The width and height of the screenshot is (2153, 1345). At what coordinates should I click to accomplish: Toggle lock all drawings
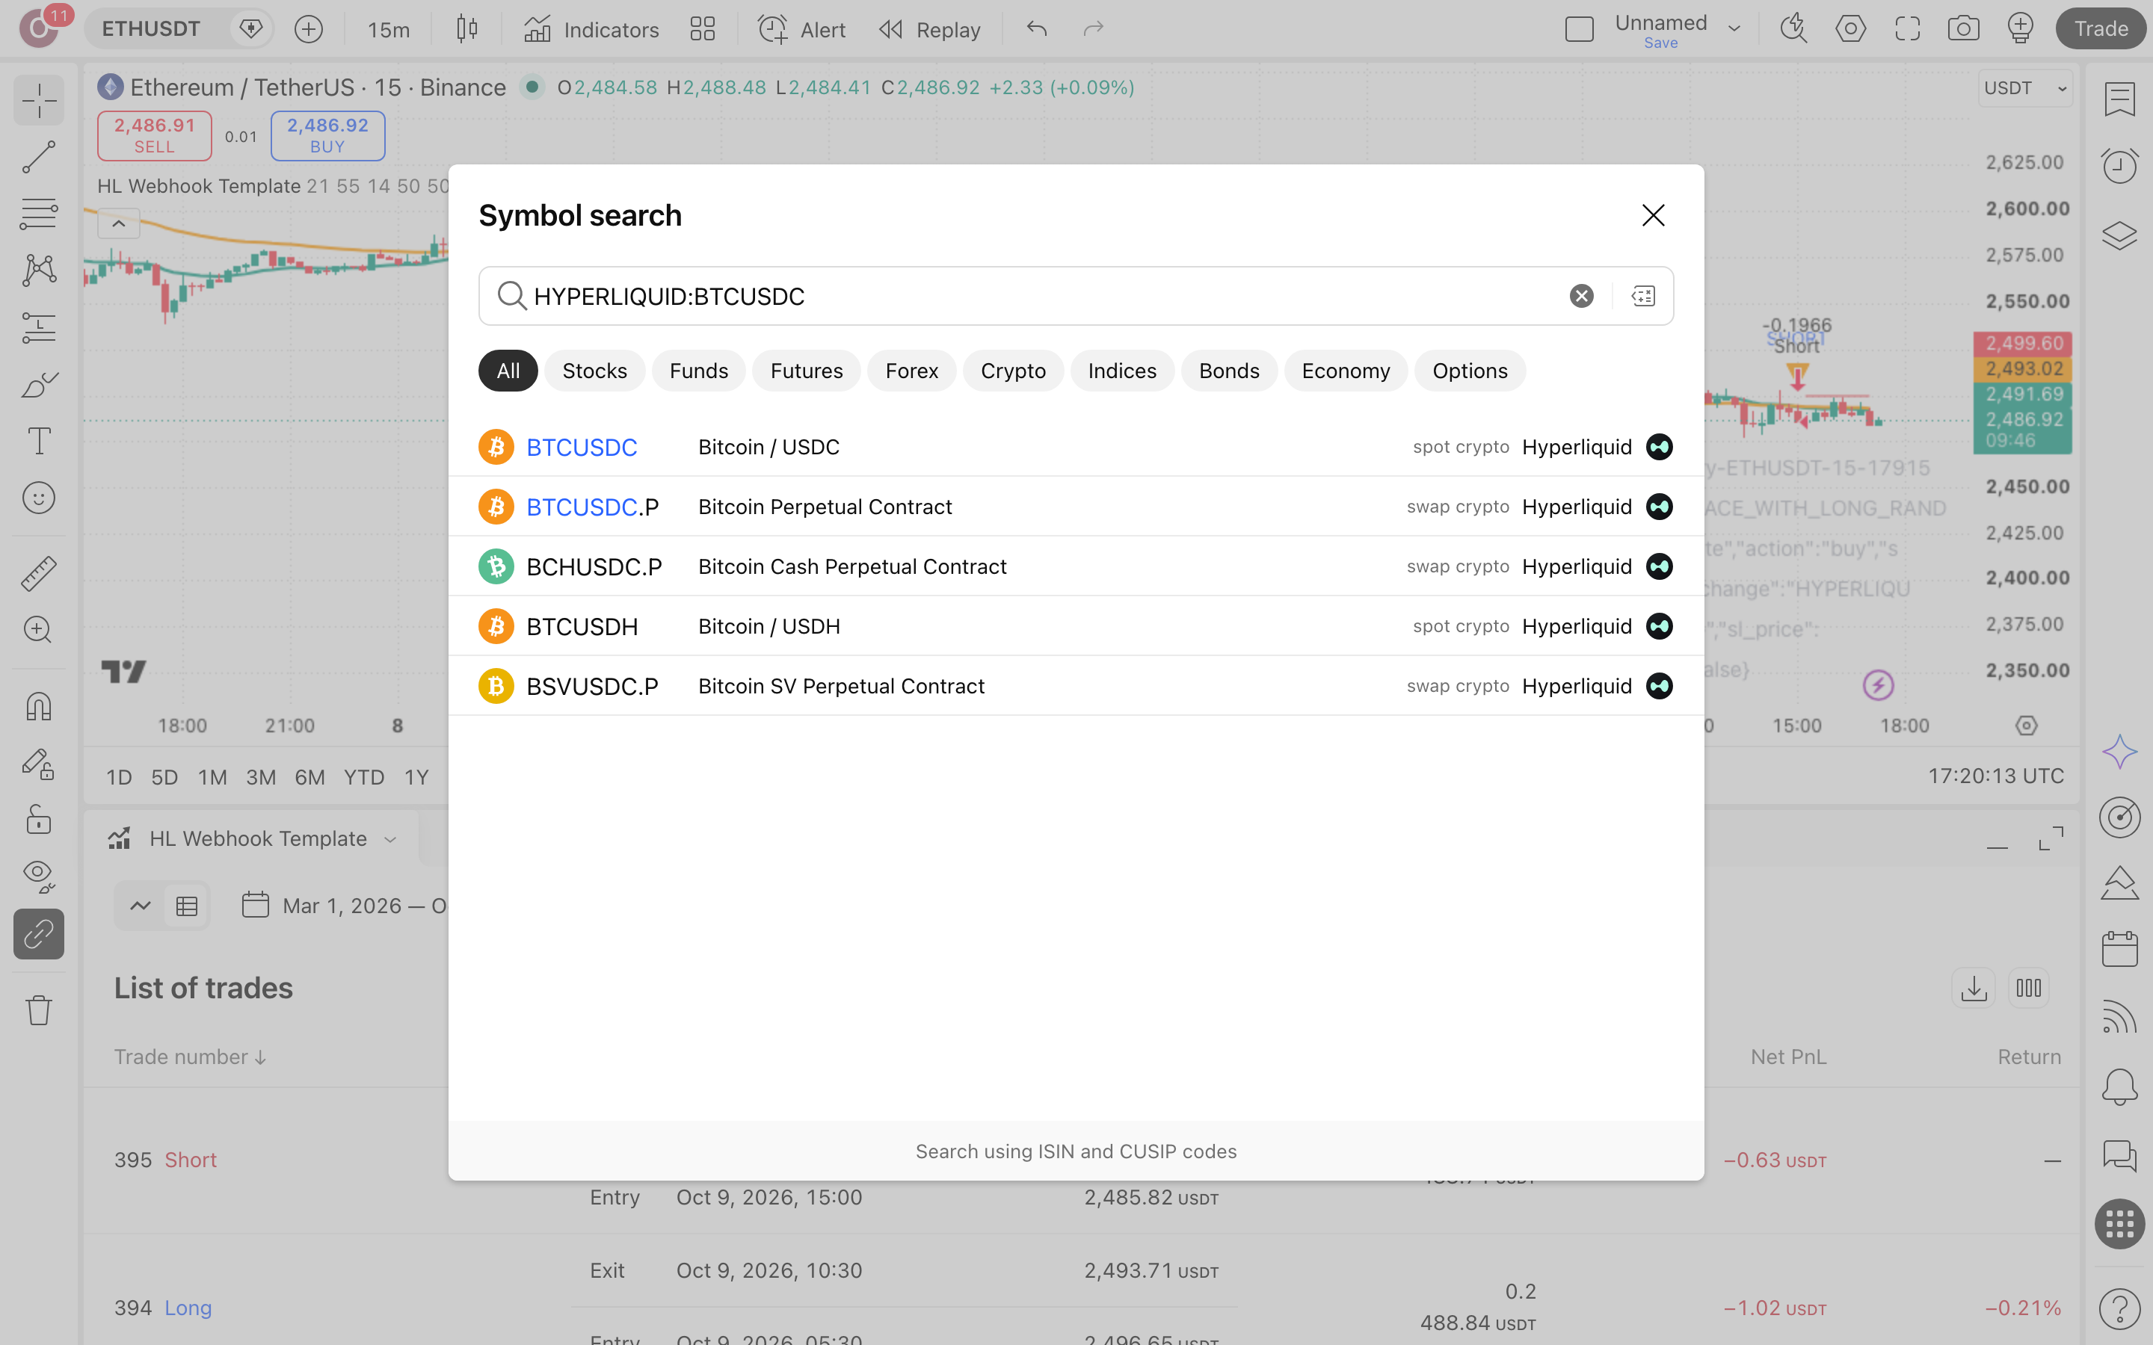pos(38,820)
